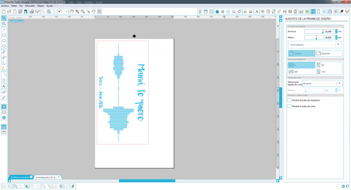Paste from clipboard icon
Screen dimensions: 351x190
pos(49,11)
